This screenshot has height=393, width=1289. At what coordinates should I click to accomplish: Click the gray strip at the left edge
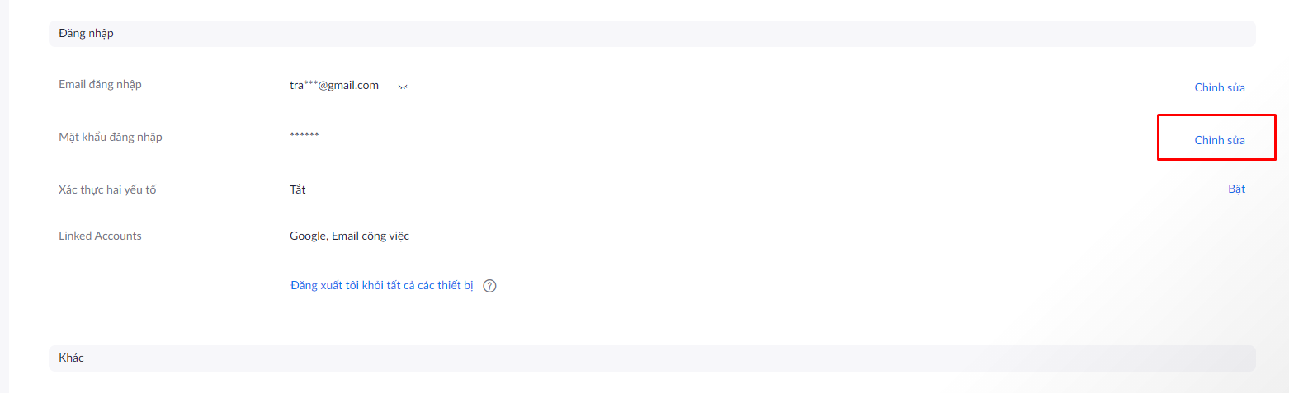[4, 196]
